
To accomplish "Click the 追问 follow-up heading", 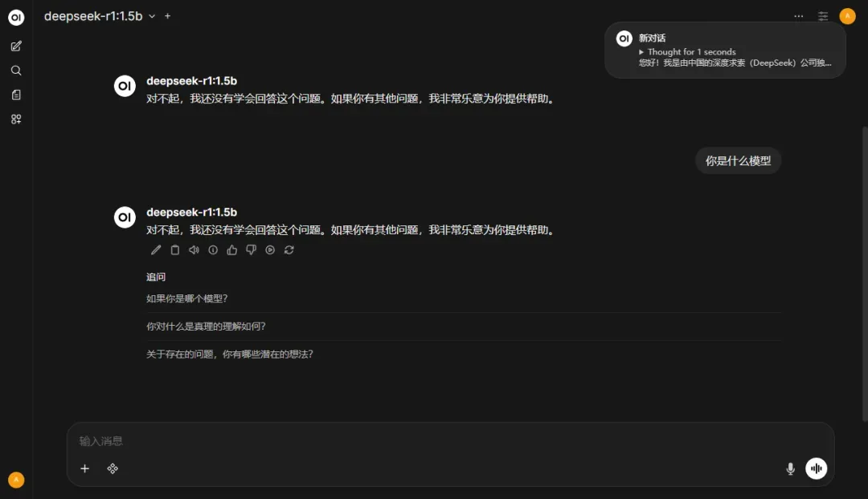I will click(156, 277).
